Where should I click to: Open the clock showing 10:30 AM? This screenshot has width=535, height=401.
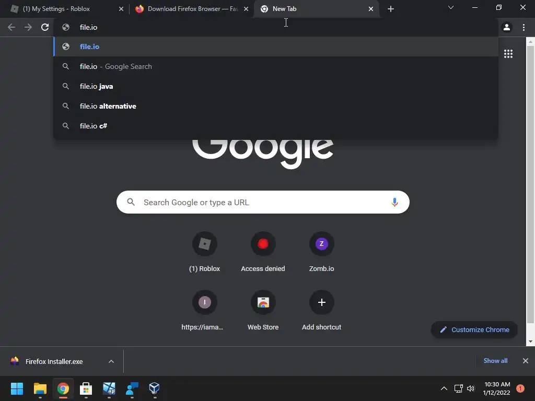(497, 388)
